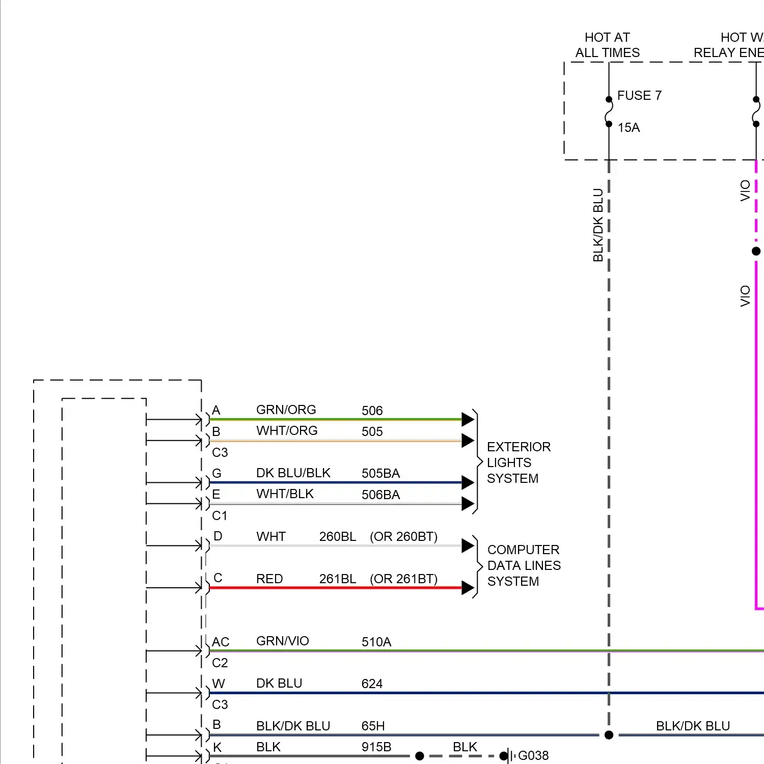Click the DK BLU/BLK wire label
This screenshot has width=764, height=764.
tap(293, 473)
